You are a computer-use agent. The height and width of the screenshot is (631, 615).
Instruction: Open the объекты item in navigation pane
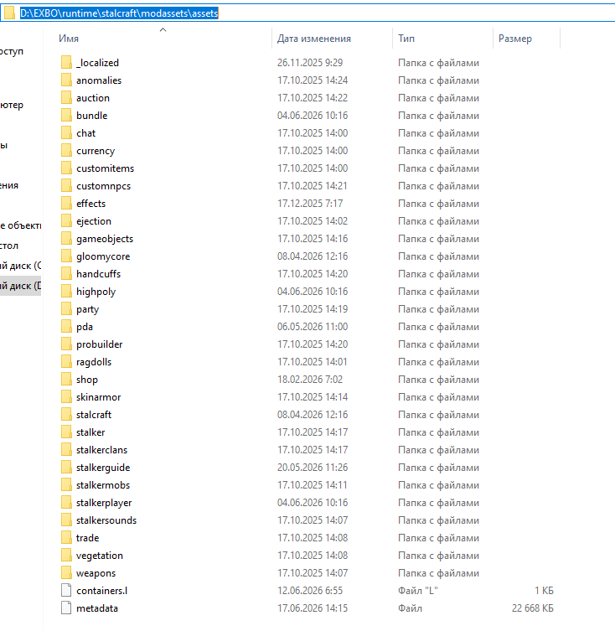[20, 225]
